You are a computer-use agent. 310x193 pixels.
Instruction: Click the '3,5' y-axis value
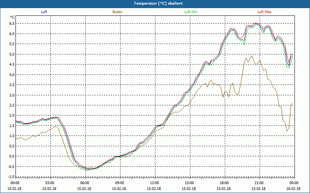pyautogui.click(x=12, y=85)
